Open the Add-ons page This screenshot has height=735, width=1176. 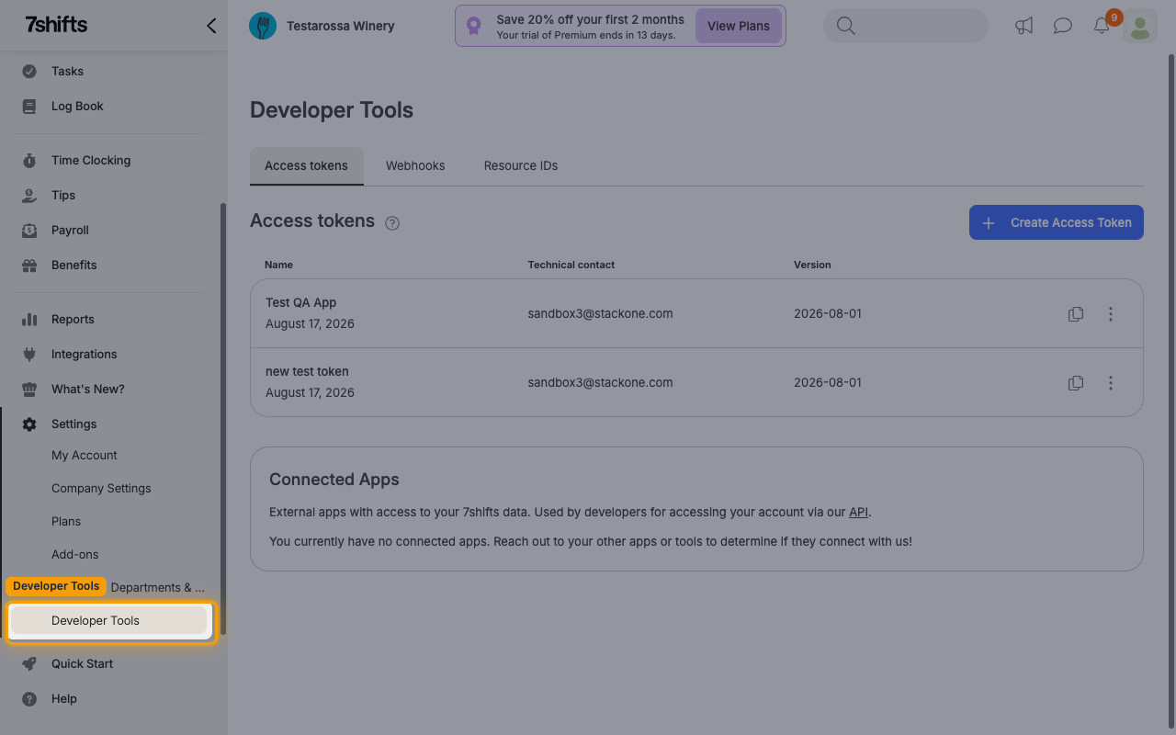pyautogui.click(x=75, y=554)
